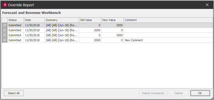Click the Select All button
Viewport: 214px width, 100px height.
(x=14, y=93)
